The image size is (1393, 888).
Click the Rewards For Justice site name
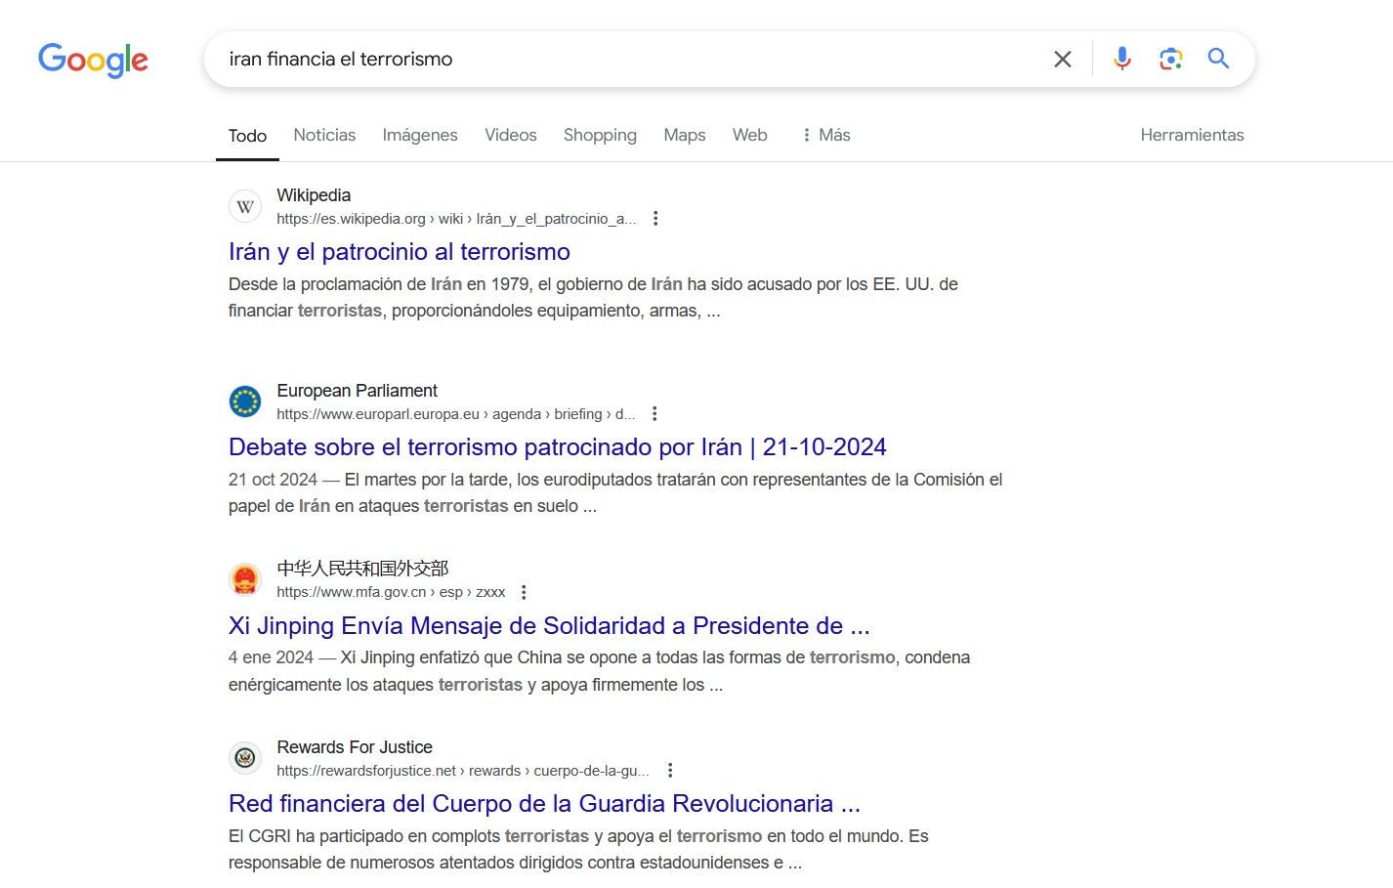355,747
